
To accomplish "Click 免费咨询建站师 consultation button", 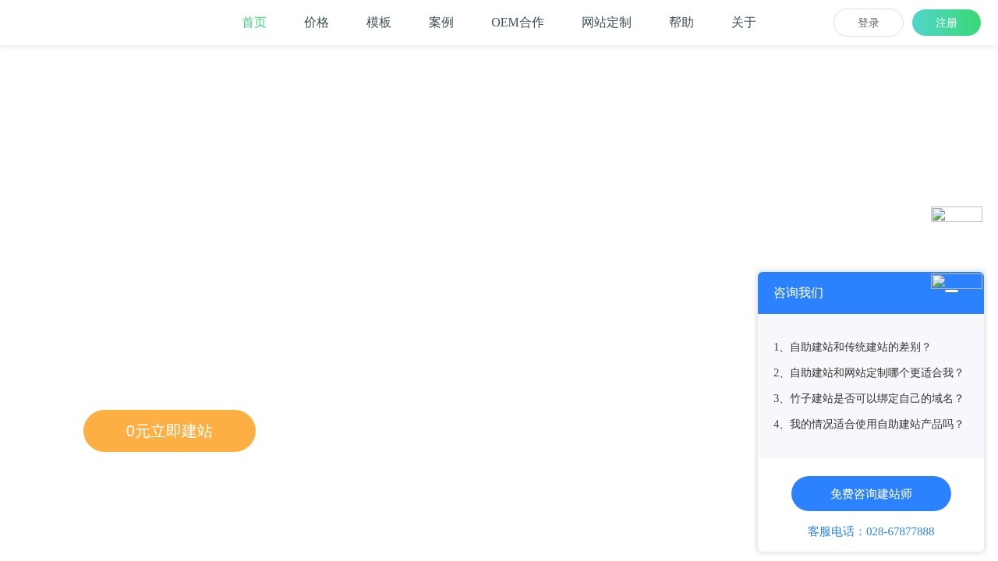I will [871, 493].
